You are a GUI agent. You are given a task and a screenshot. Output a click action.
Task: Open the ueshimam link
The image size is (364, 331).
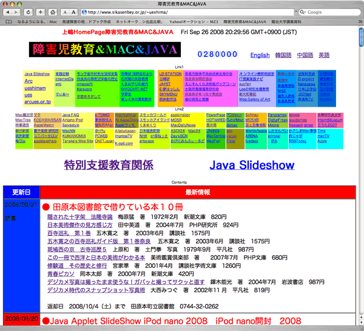click(35, 88)
